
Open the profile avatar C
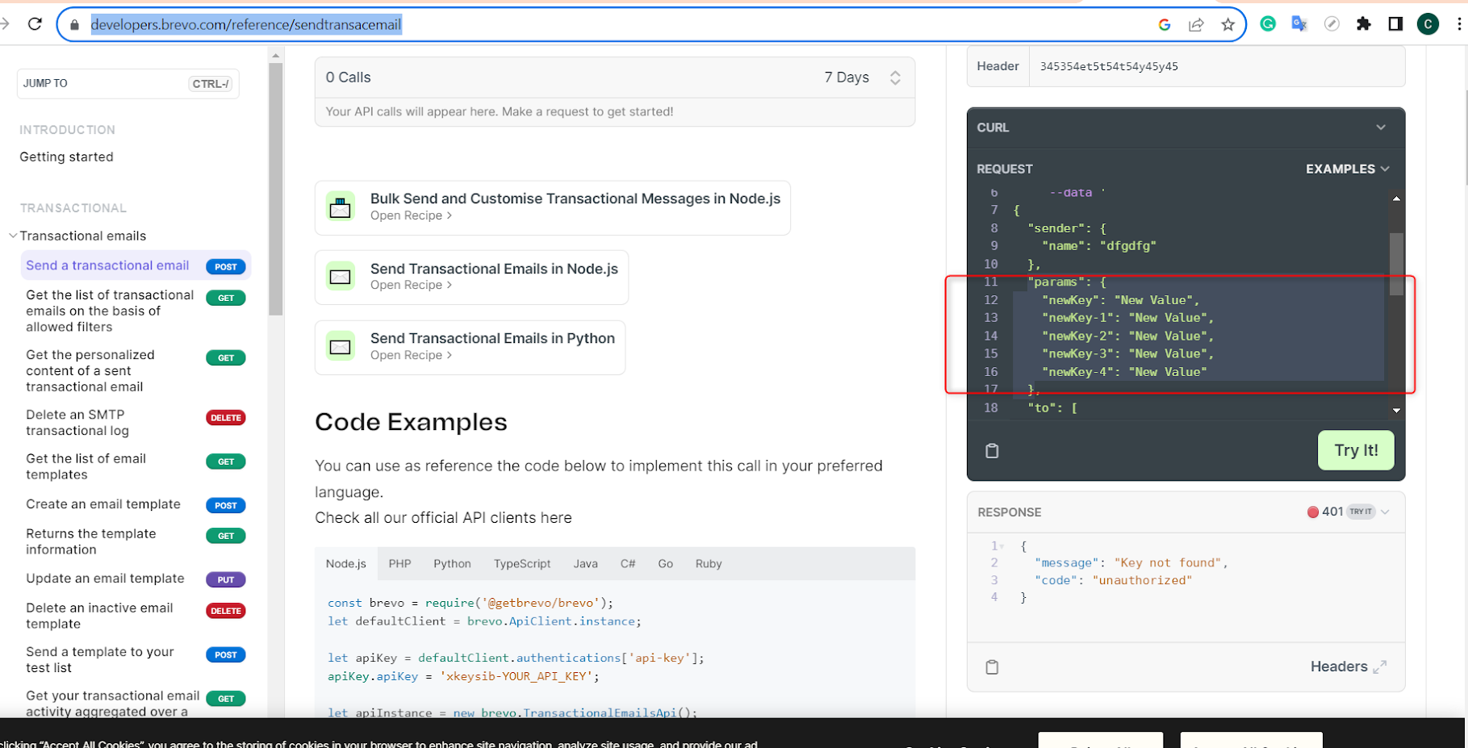coord(1428,24)
